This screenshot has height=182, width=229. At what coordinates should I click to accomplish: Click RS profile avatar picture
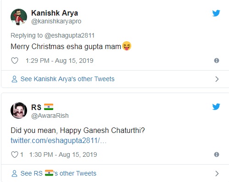(19, 110)
